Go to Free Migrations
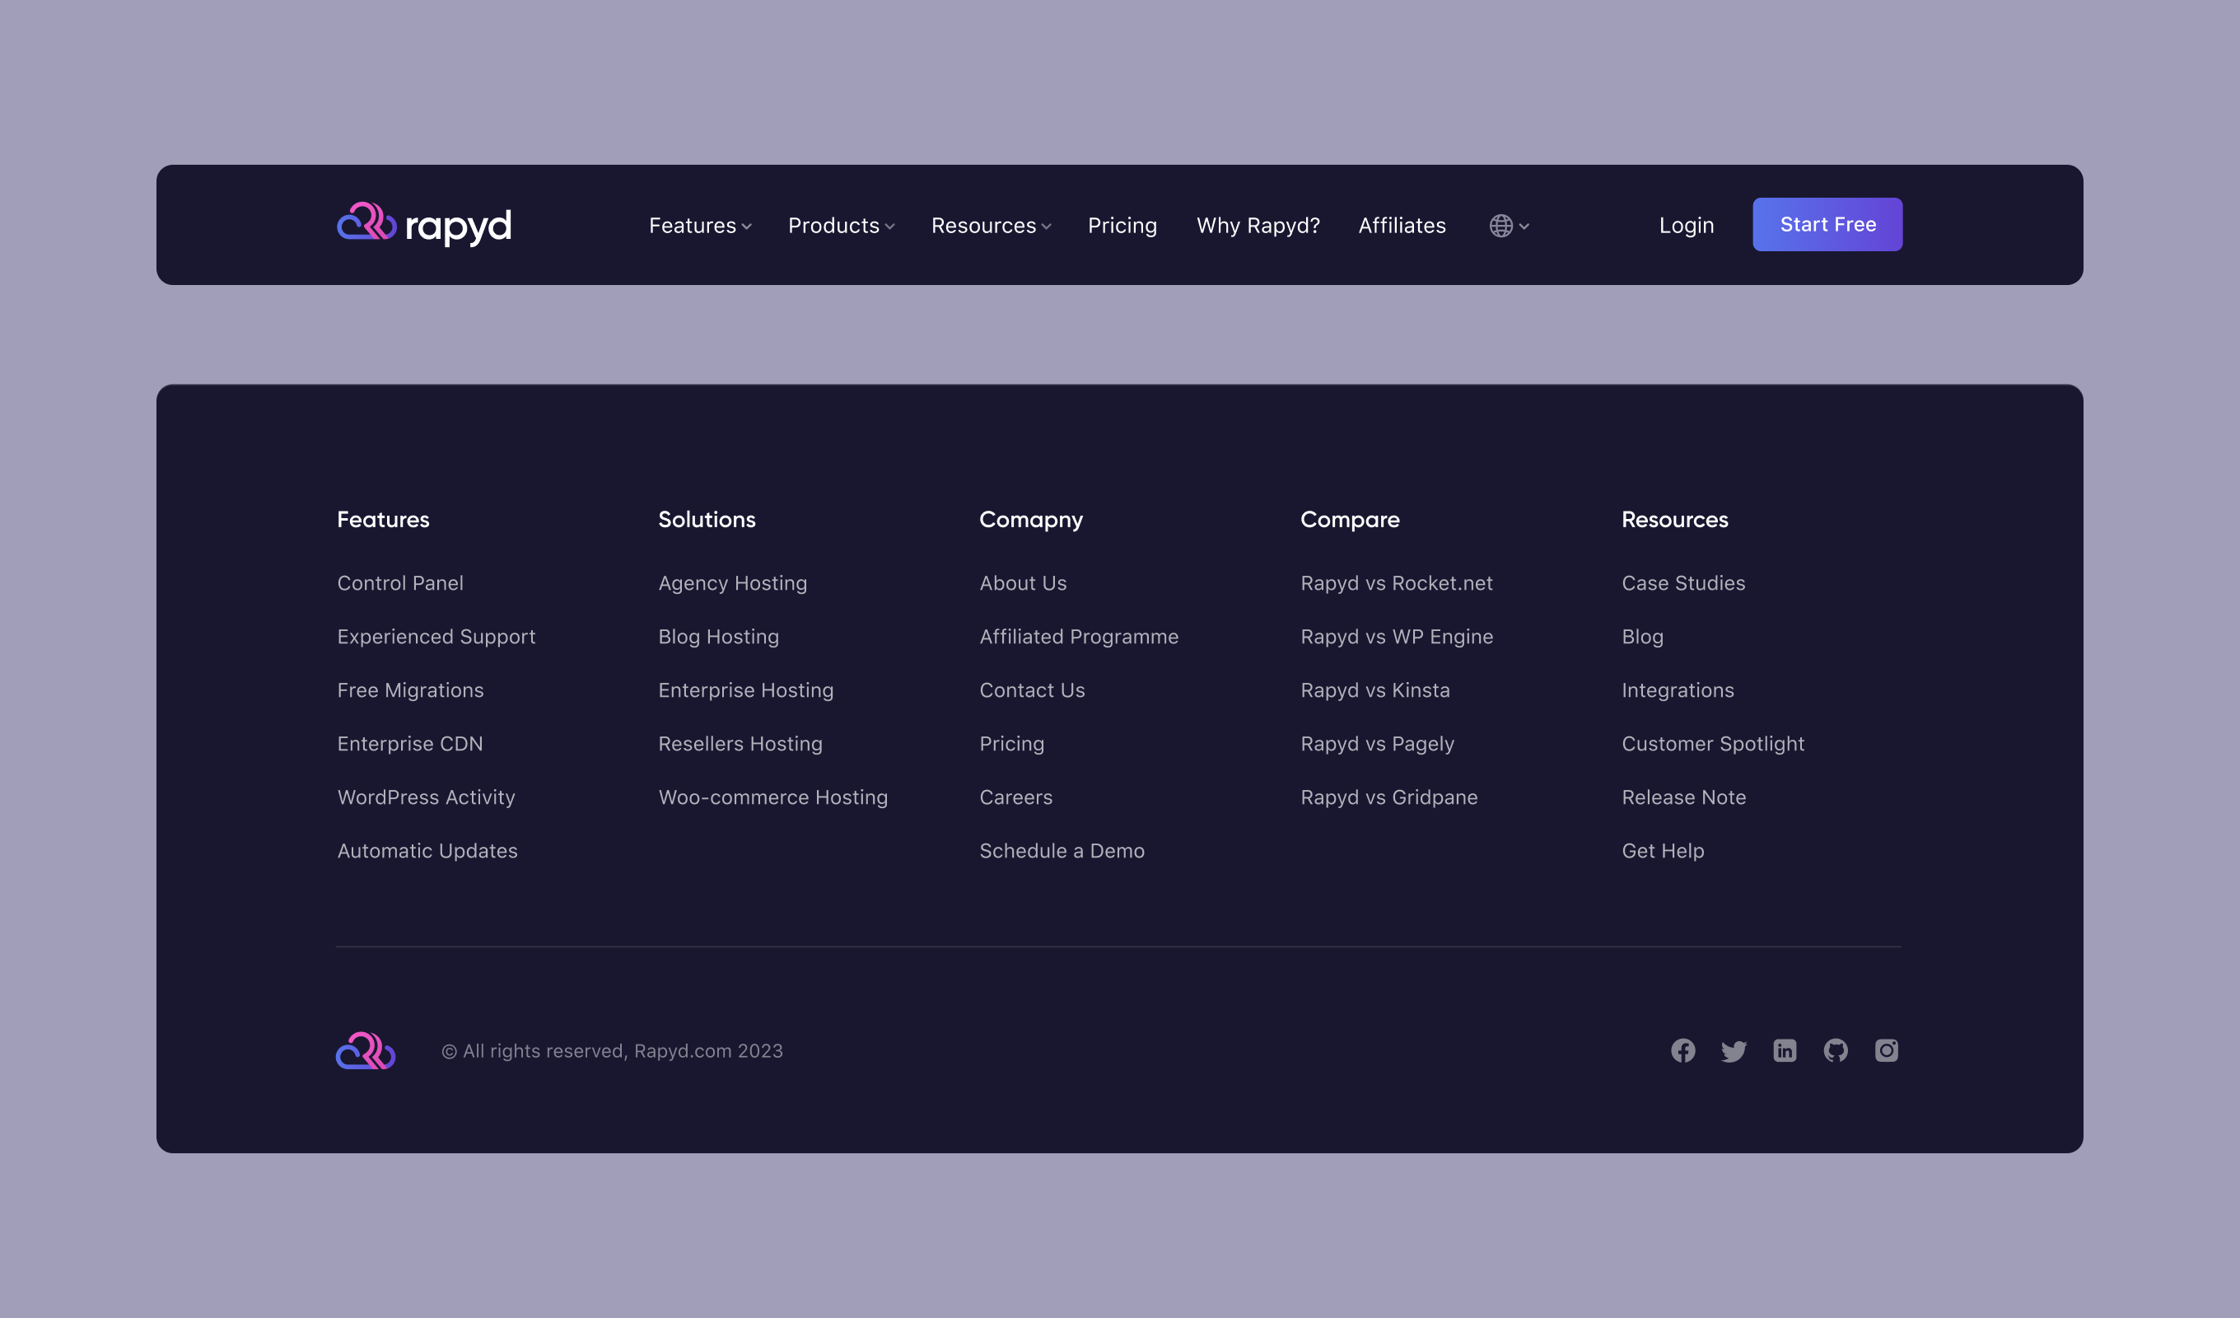This screenshot has width=2240, height=1318. pos(411,690)
